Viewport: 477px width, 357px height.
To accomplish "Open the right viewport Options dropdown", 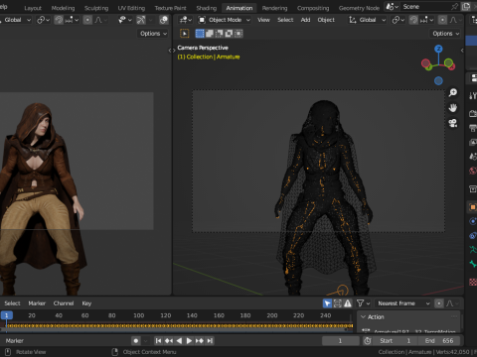I will click(x=445, y=34).
